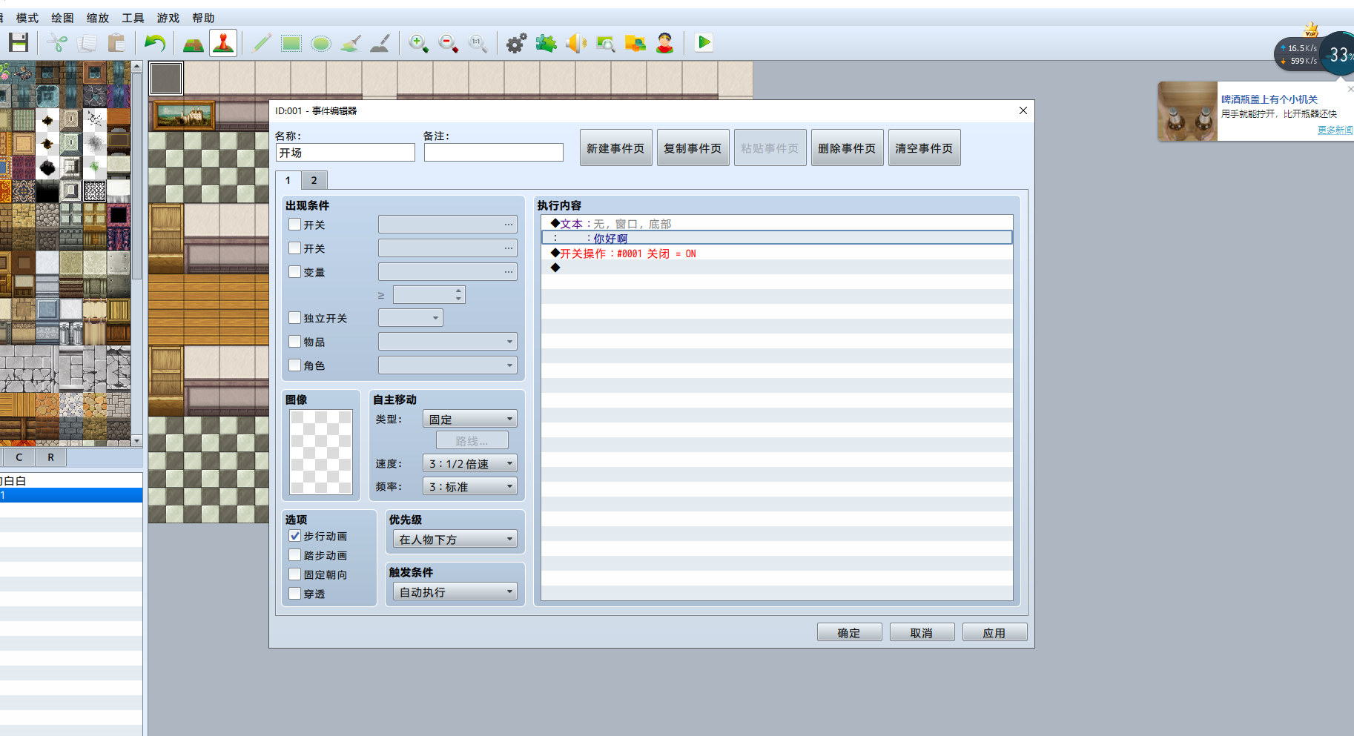Open the 优先级 dropdown showing 在人物下方

point(455,539)
